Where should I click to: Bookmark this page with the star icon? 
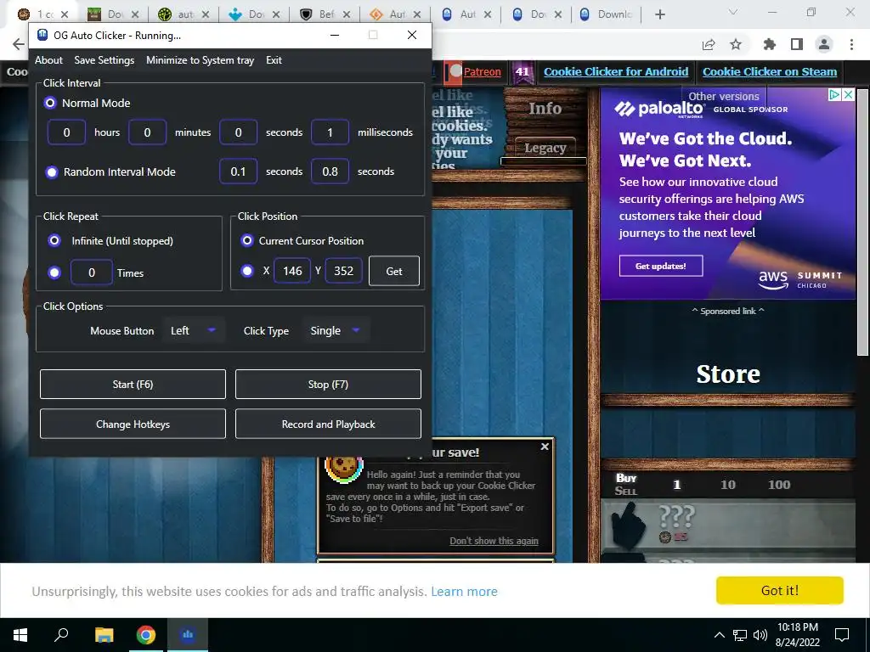pyautogui.click(x=736, y=44)
